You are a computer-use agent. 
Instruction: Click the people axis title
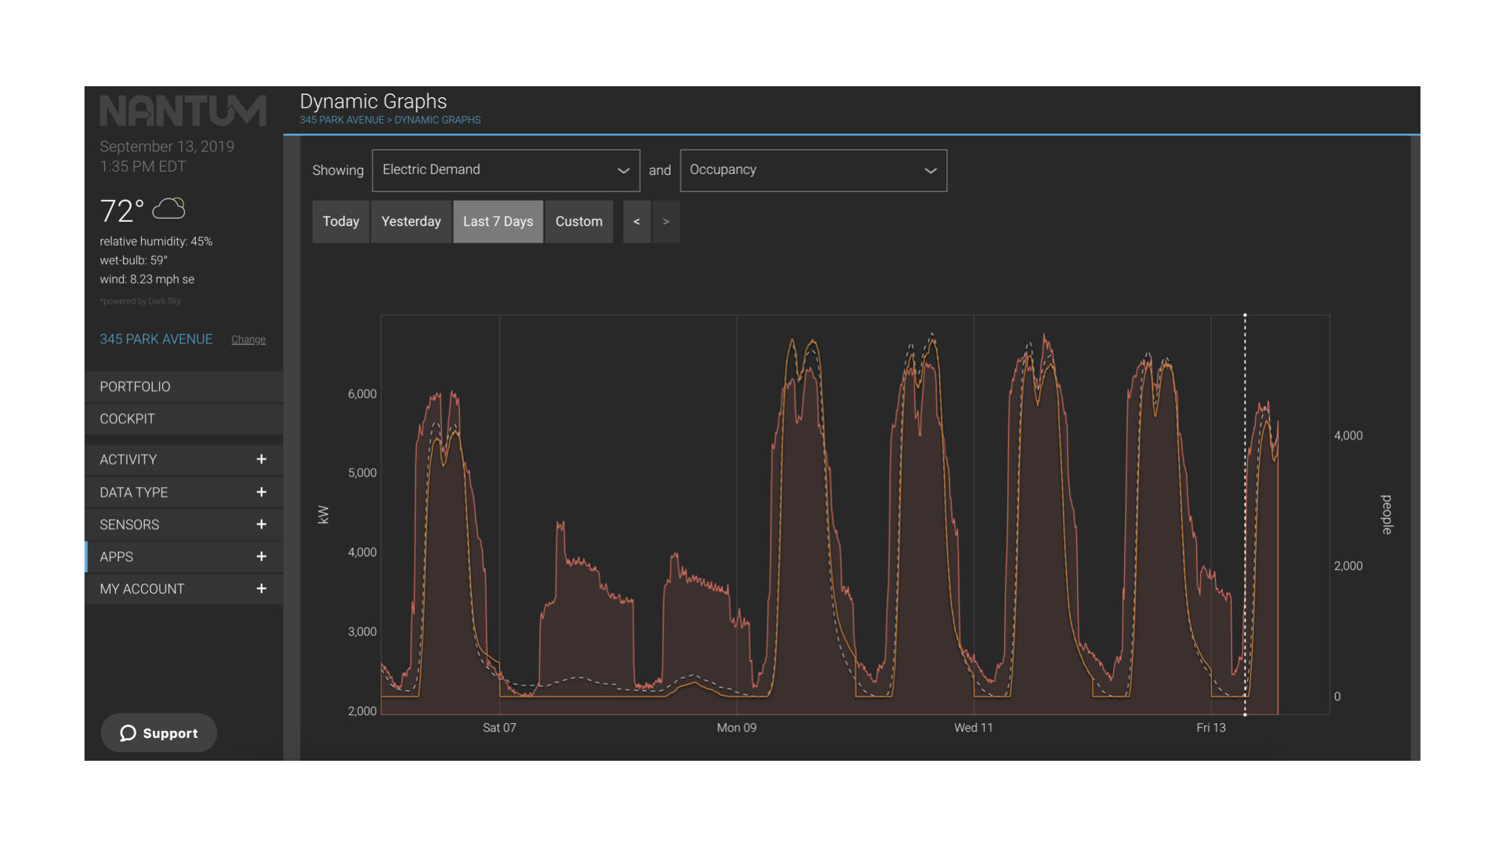pyautogui.click(x=1386, y=514)
